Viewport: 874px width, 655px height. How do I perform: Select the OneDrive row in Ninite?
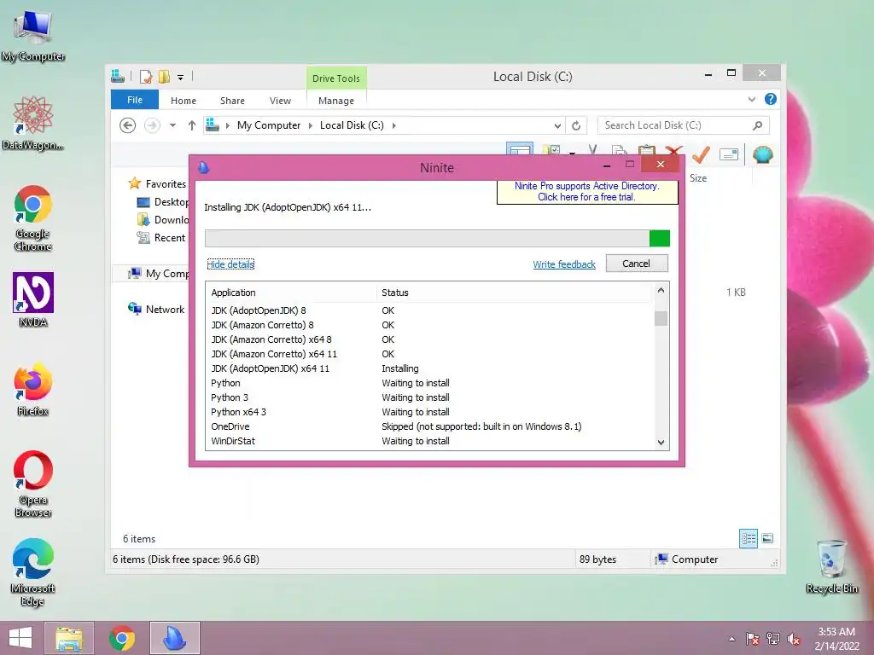tap(430, 426)
